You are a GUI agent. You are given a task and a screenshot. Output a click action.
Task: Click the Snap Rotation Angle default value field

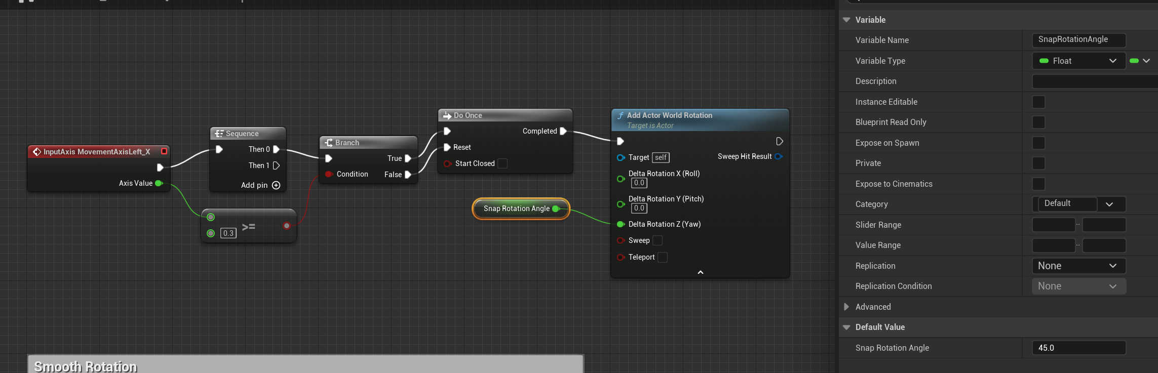[1078, 348]
